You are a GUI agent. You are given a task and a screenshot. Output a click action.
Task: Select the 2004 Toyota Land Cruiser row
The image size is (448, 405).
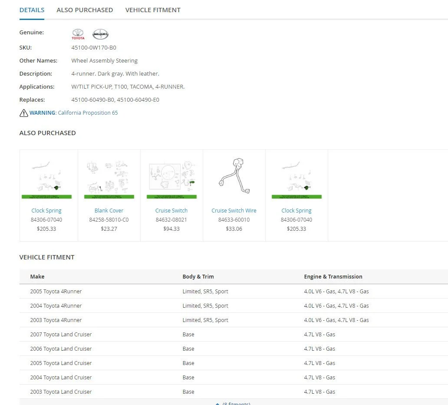point(234,377)
